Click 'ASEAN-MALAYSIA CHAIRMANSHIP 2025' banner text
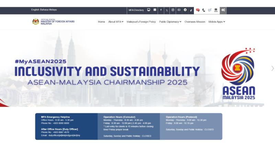The height and width of the screenshot is (153, 275). click(107, 82)
